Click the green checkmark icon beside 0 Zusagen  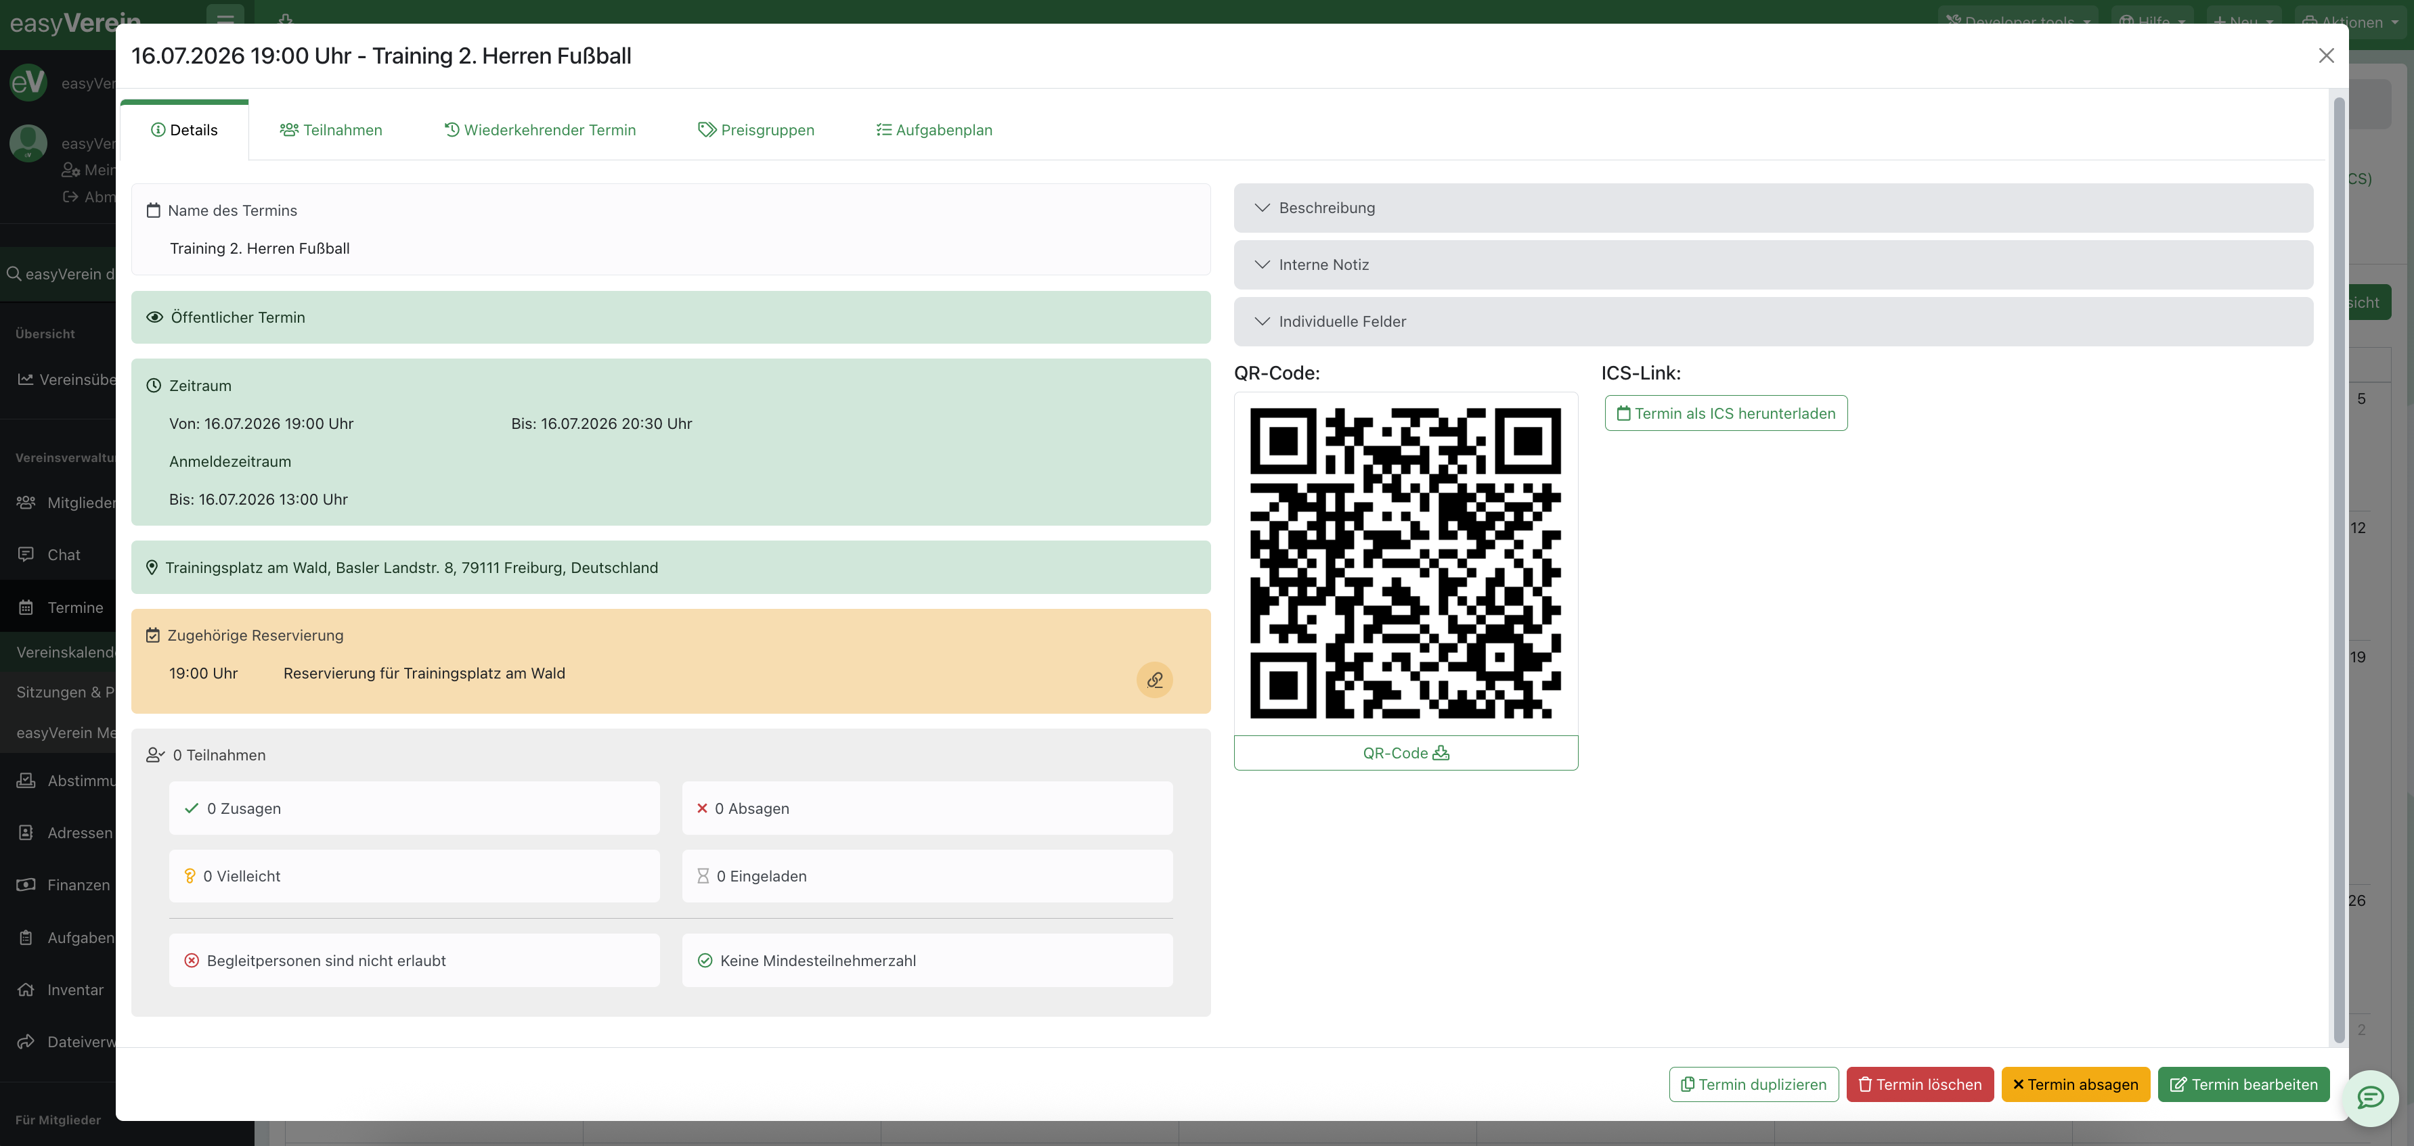pos(191,808)
